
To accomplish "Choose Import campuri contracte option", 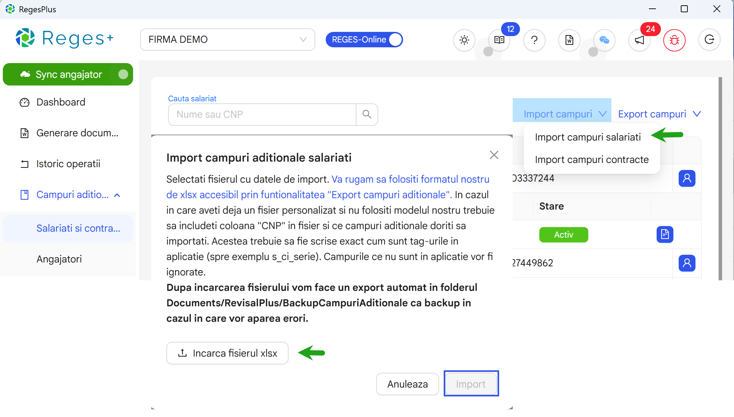I will point(592,159).
